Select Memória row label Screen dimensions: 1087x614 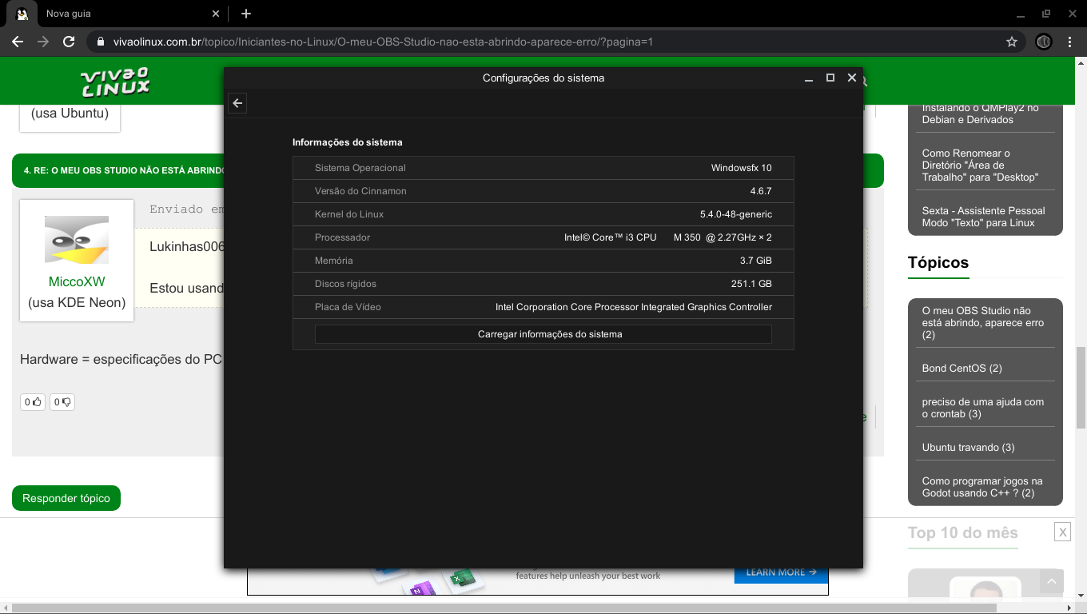[334, 261]
